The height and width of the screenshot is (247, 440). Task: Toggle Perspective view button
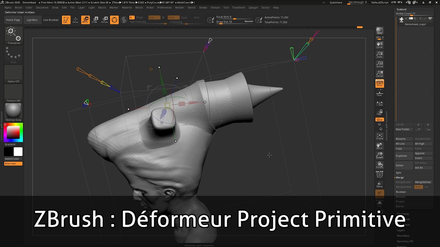[379, 83]
